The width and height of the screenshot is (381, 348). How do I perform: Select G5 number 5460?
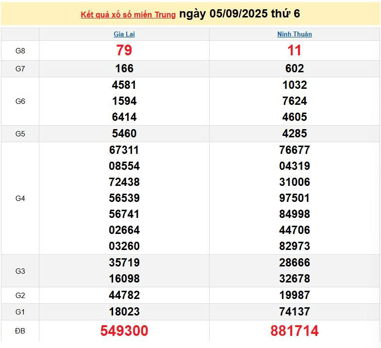click(x=124, y=133)
